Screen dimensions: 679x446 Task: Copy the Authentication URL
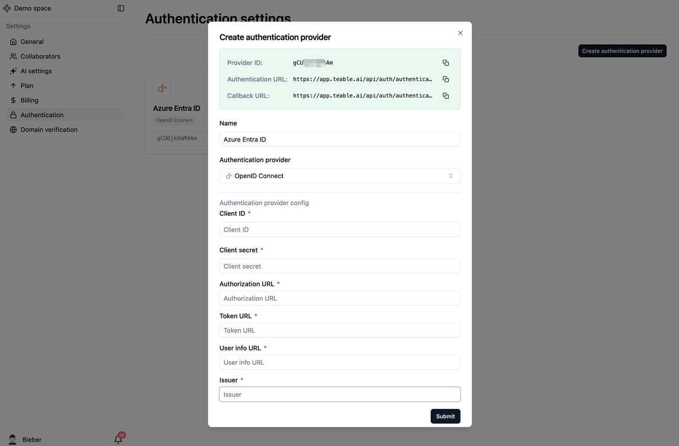click(x=446, y=79)
